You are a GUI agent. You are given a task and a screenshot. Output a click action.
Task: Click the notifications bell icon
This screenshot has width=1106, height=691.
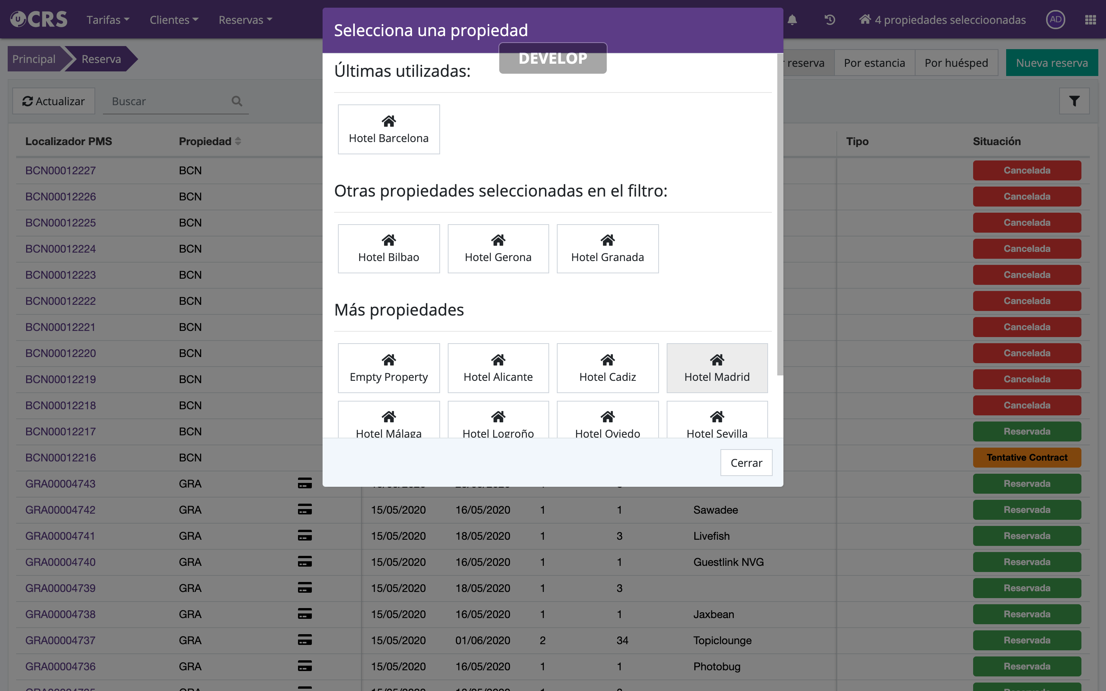click(x=792, y=20)
